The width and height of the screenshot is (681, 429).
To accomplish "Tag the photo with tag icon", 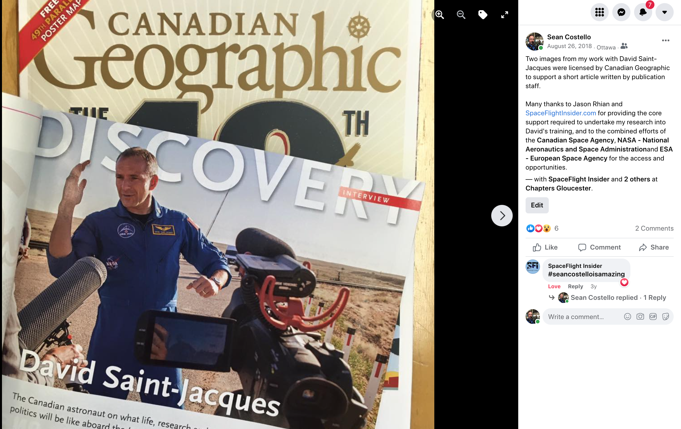I will click(x=483, y=14).
